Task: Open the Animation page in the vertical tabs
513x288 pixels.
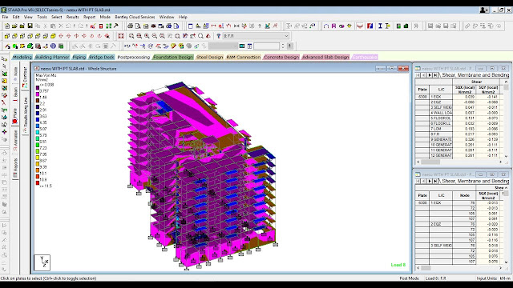Action: tap(15, 141)
